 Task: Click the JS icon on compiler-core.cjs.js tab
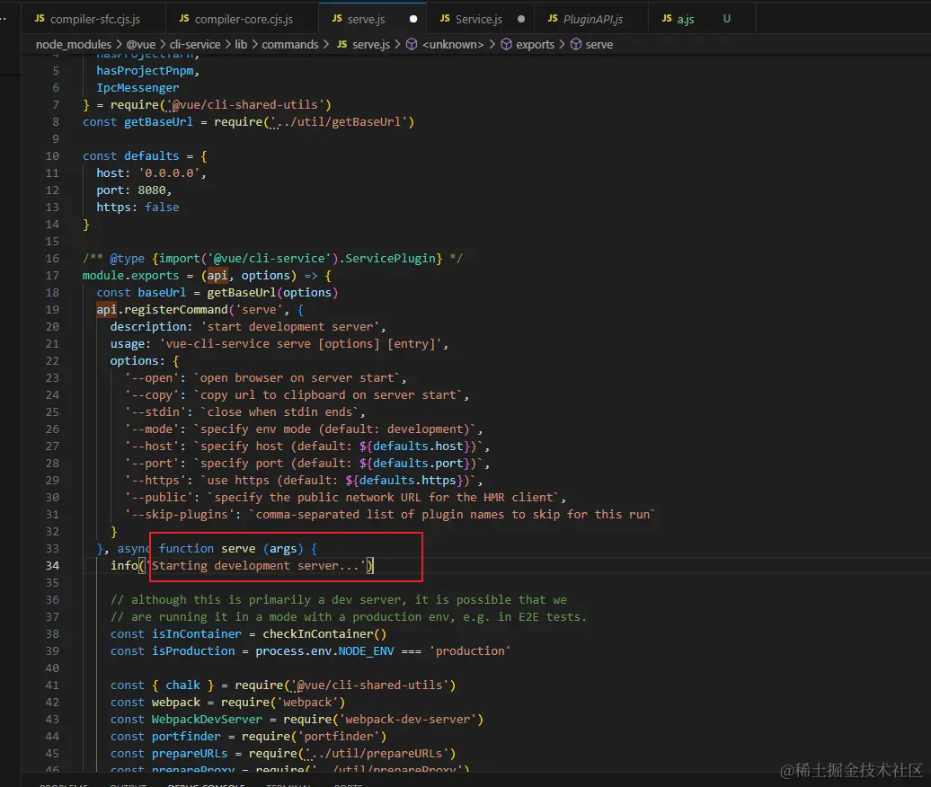184,18
